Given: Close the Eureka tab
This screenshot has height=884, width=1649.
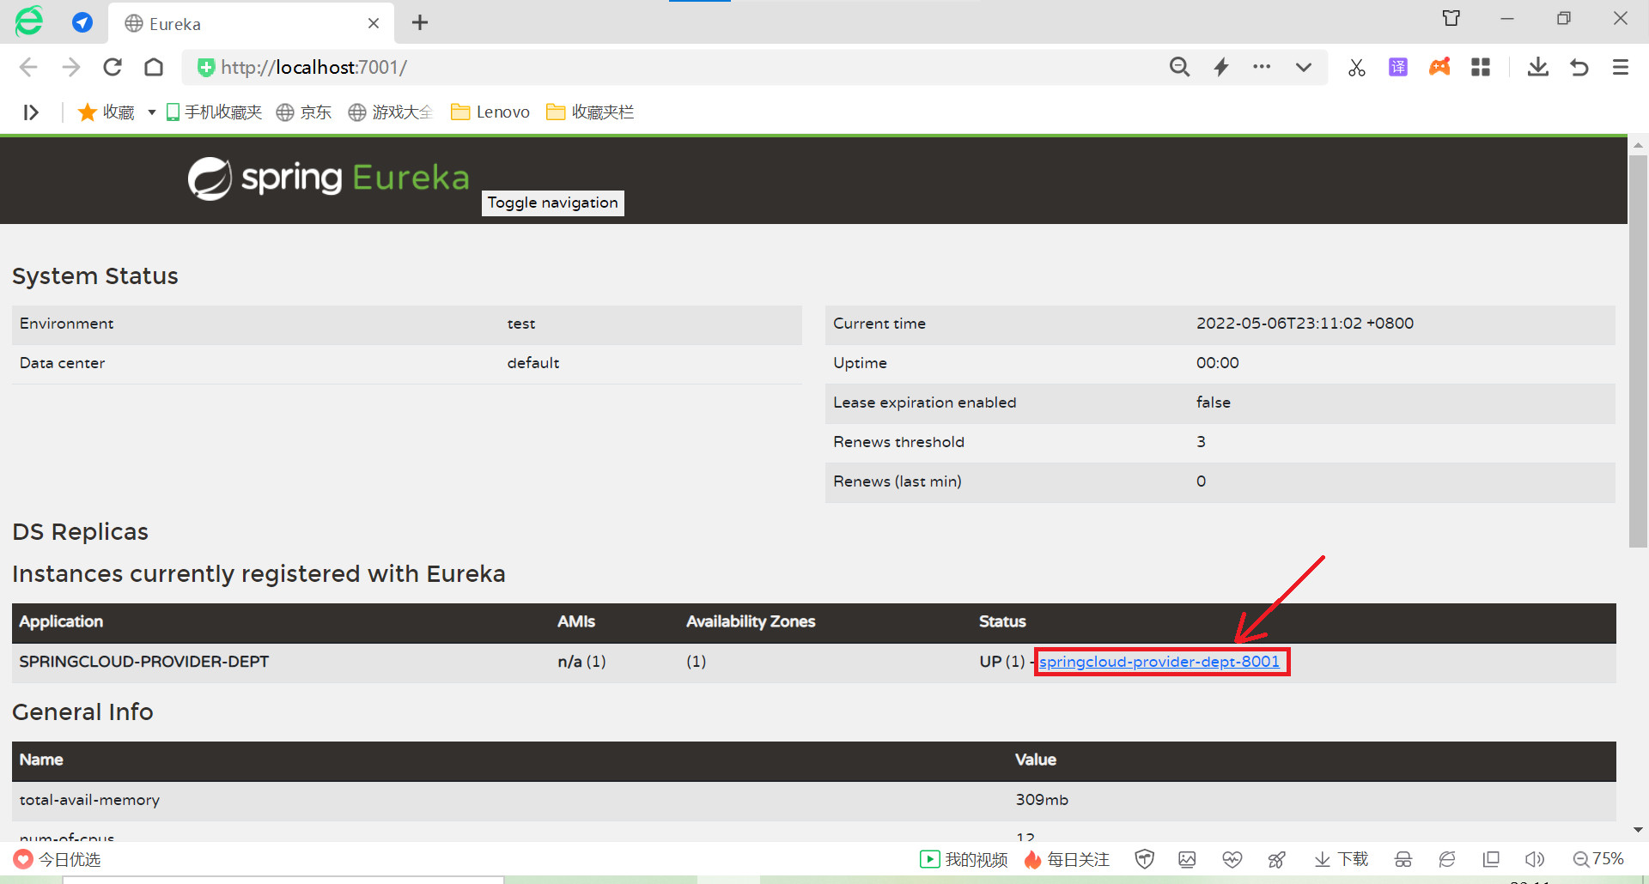Looking at the screenshot, I should coord(374,23).
